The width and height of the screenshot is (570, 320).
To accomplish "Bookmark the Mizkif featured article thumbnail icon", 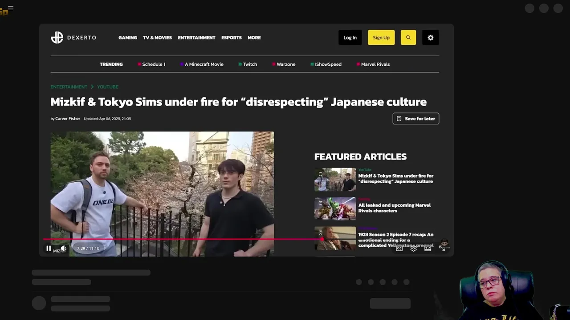I will [x=320, y=174].
